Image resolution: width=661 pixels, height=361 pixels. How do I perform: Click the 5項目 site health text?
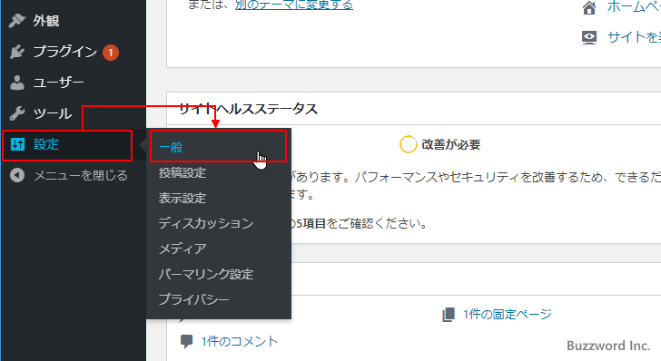pos(311,223)
